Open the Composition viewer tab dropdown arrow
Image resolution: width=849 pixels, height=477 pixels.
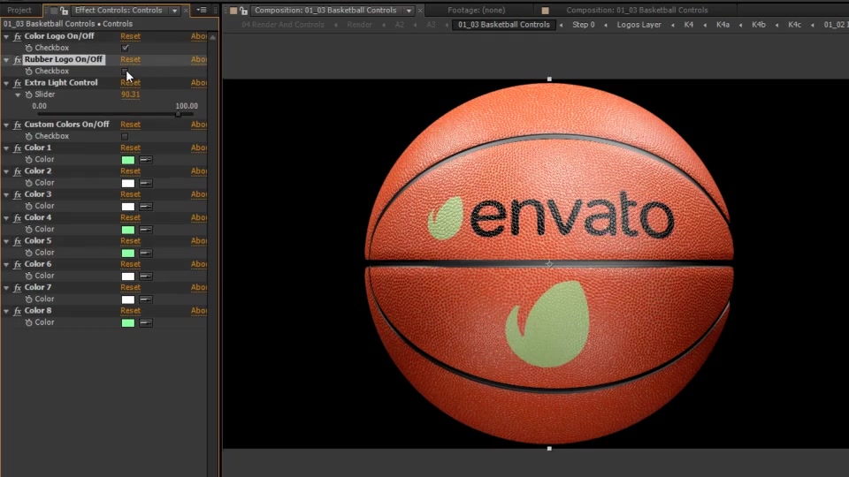tap(409, 11)
